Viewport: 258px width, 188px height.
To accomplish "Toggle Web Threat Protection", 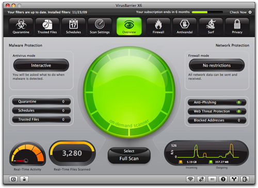I will coord(239,111).
